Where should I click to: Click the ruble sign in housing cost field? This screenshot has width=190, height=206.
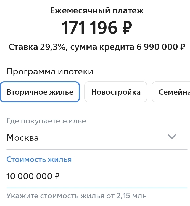click(x=57, y=176)
